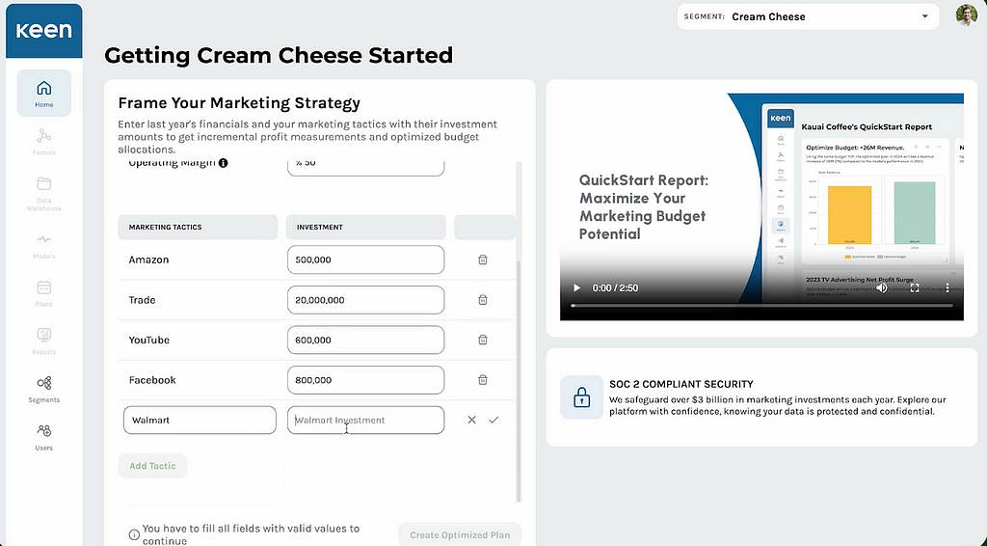Screen dimensions: 987x546
Task: Confirm the Walmart tactic with checkmark
Action: click(493, 420)
